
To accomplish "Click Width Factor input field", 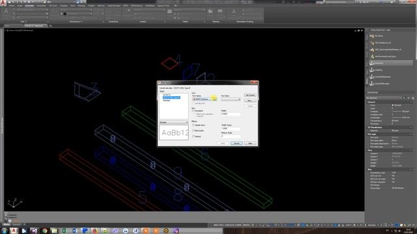I will tap(231, 129).
